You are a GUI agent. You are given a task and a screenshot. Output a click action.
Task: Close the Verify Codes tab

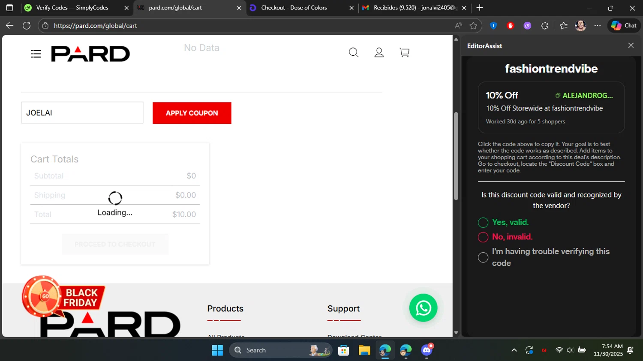[126, 8]
